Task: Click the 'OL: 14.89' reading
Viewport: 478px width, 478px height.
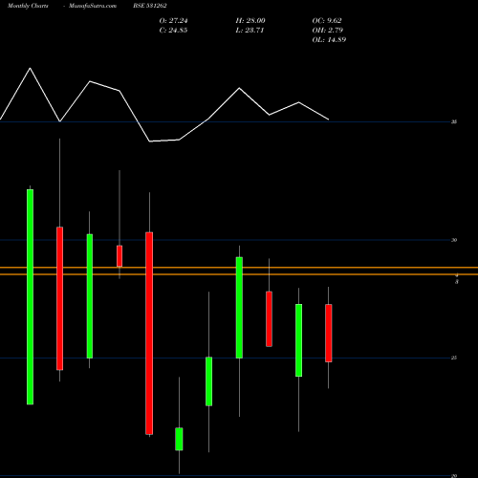Action: point(329,40)
